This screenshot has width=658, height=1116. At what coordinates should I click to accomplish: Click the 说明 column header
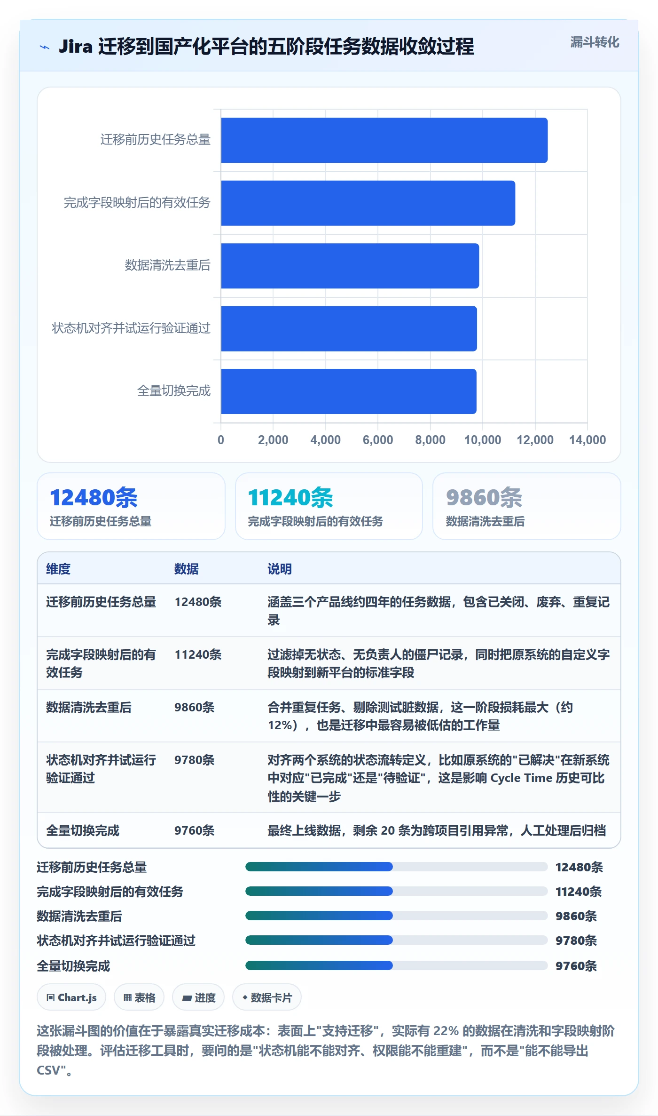[280, 569]
